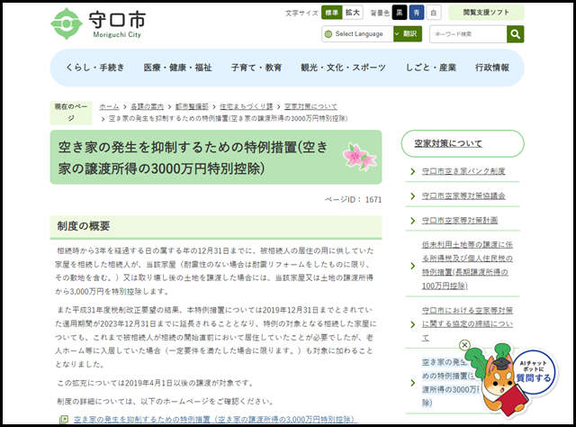Viewport: 576px width, 427px height.
Task: Open 守口市における空家等対策協定 sidebar link
Action: coord(467,324)
